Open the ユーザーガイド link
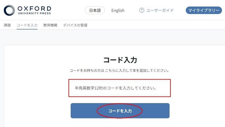 coord(160,10)
